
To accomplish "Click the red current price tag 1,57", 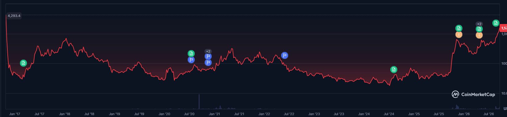I will click(503, 28).
